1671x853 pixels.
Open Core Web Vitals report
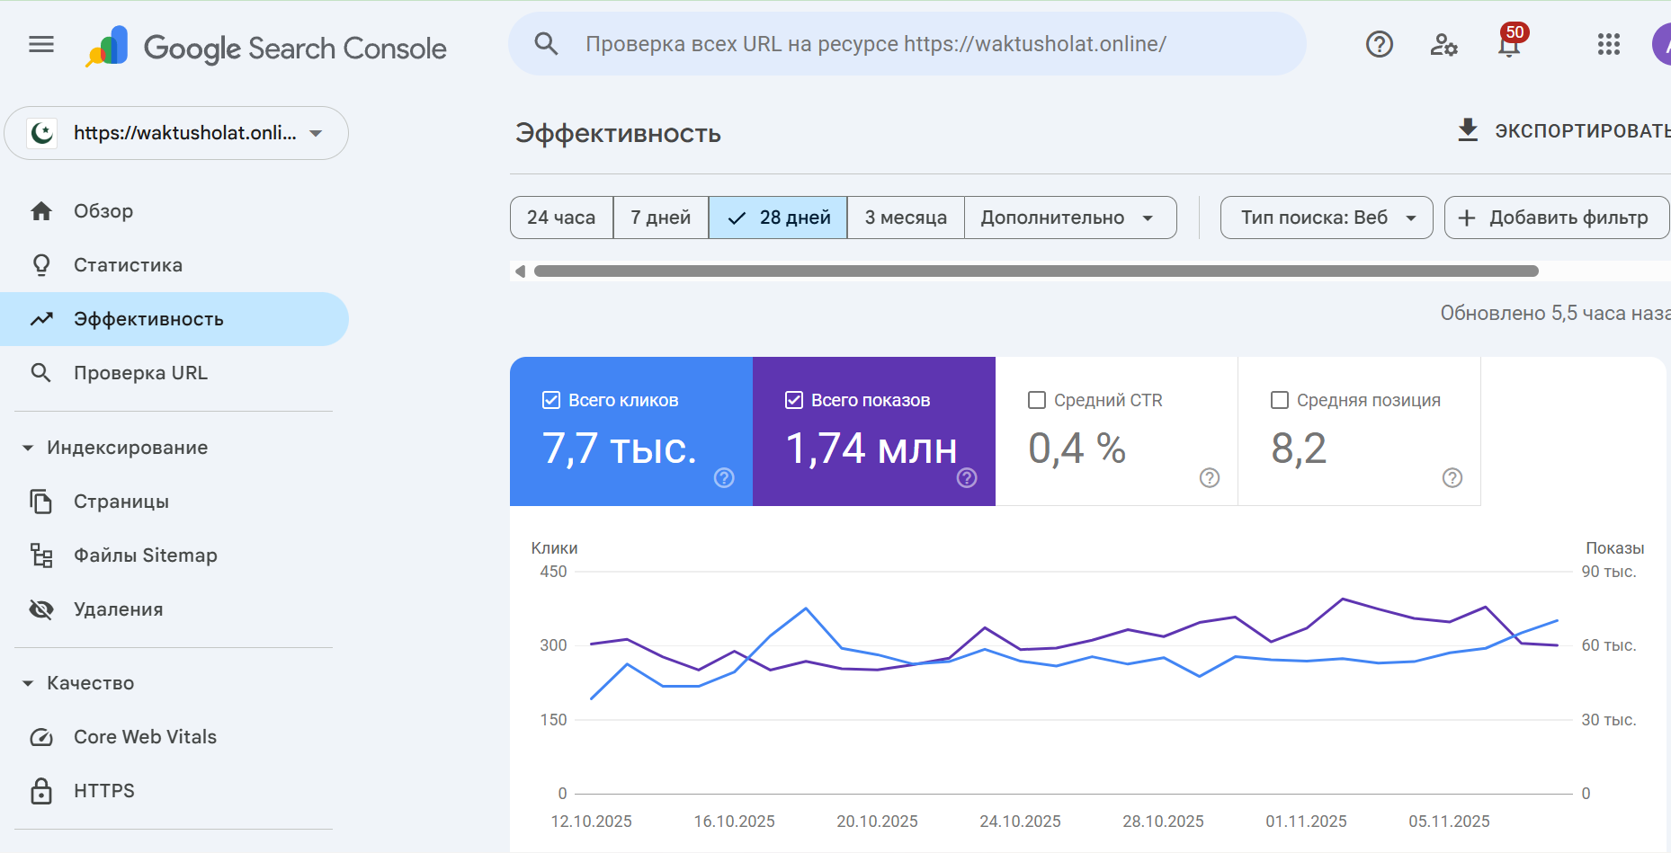tap(174, 737)
